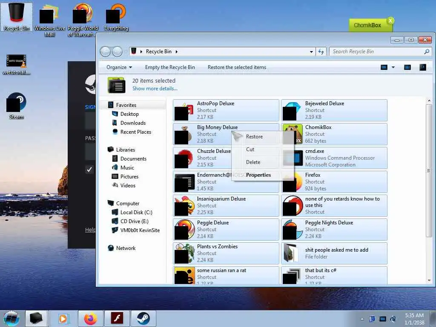Open CD Drive (E:)
Image resolution: width=436 pixels, height=327 pixels.
[x=134, y=221]
